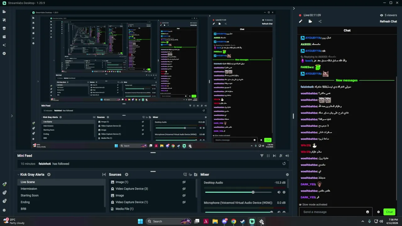
Task: Click the Mini Feed refresh arrow icon
Action: click(284, 164)
